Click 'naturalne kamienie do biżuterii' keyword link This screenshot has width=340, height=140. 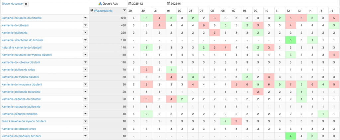pos(22,48)
